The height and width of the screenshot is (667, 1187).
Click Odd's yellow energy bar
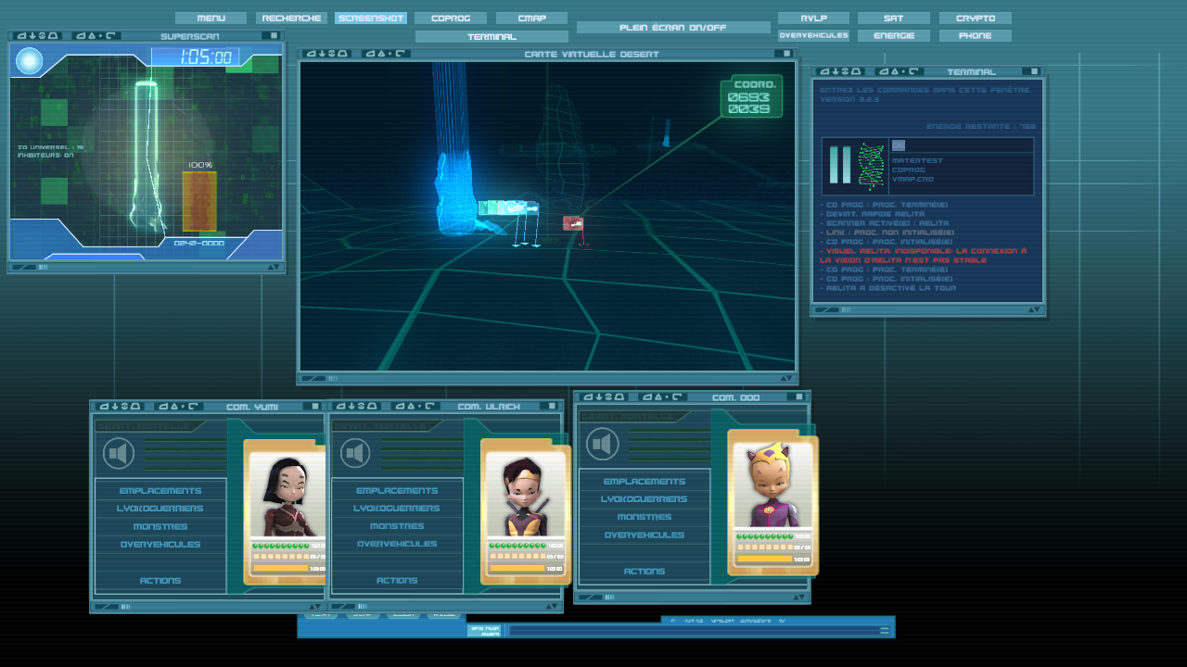tap(765, 559)
